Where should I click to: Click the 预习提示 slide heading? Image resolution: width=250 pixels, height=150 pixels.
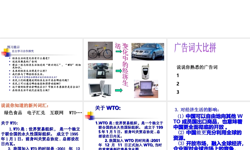pyautogui.click(x=13, y=47)
